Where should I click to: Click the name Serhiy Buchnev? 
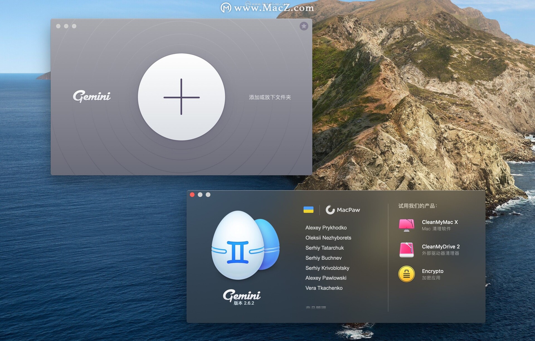click(324, 258)
